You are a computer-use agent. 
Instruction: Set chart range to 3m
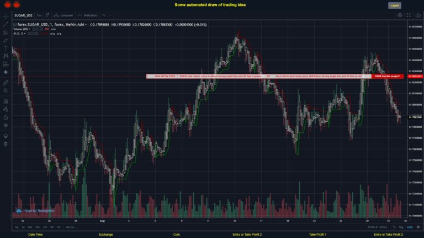pos(38,227)
